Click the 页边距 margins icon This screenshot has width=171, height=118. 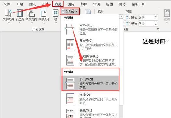pyautogui.click(x=20, y=13)
